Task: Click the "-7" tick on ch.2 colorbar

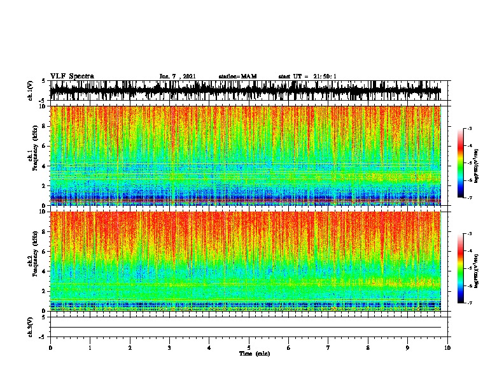Action: 470,303
